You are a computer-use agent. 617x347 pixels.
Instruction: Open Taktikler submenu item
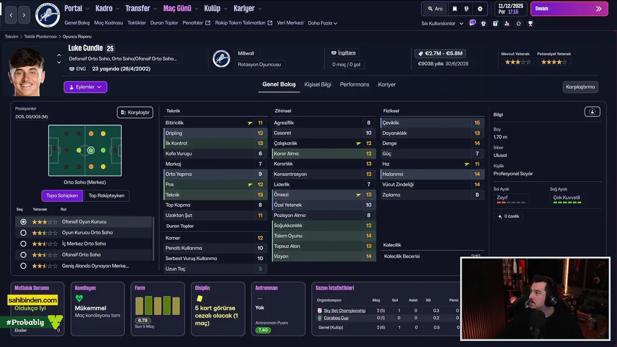pyautogui.click(x=136, y=23)
